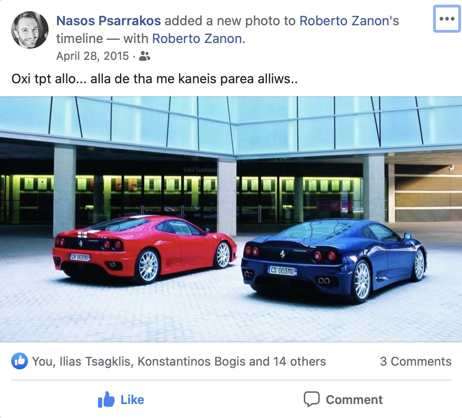Click Nasos Psarrakos profile picture
The image size is (462, 418).
(x=30, y=30)
